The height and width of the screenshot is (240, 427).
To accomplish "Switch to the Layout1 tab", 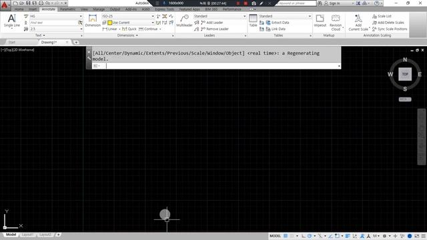I will click(27, 235).
